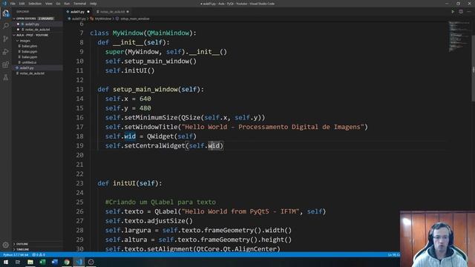Show errors and warnings count in status bar
The image size is (475, 267).
[x=39, y=255]
